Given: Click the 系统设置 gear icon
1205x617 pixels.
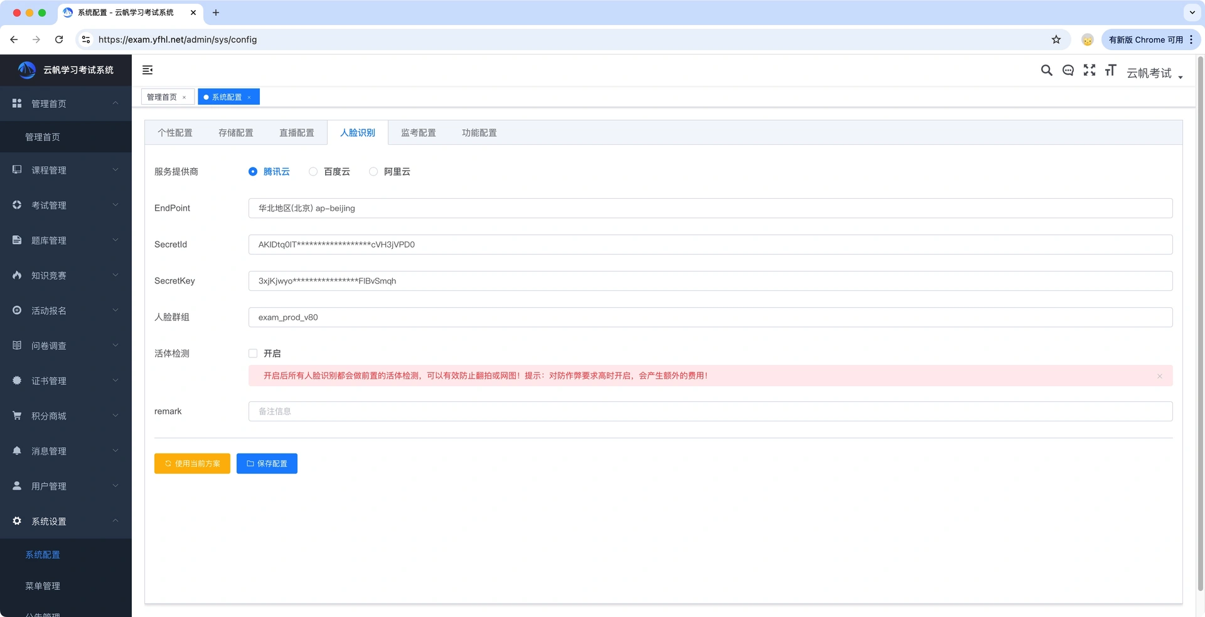Looking at the screenshot, I should pyautogui.click(x=17, y=521).
